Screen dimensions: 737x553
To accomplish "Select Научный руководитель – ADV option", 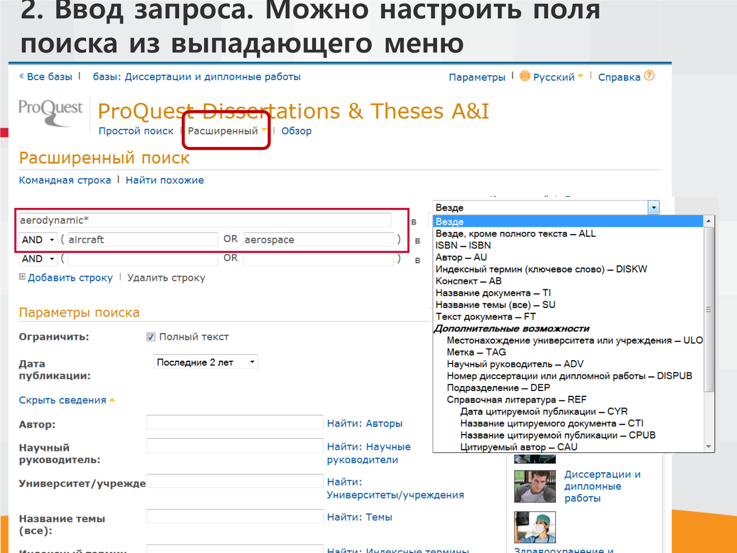I will 515,364.
